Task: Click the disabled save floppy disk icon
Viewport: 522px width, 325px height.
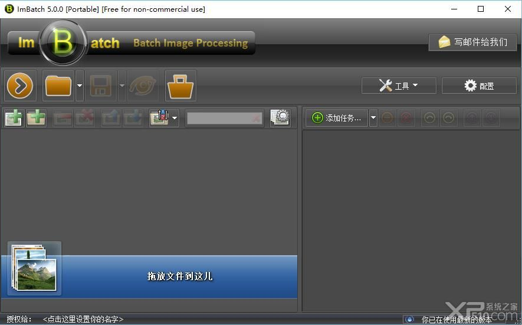Action: 101,86
